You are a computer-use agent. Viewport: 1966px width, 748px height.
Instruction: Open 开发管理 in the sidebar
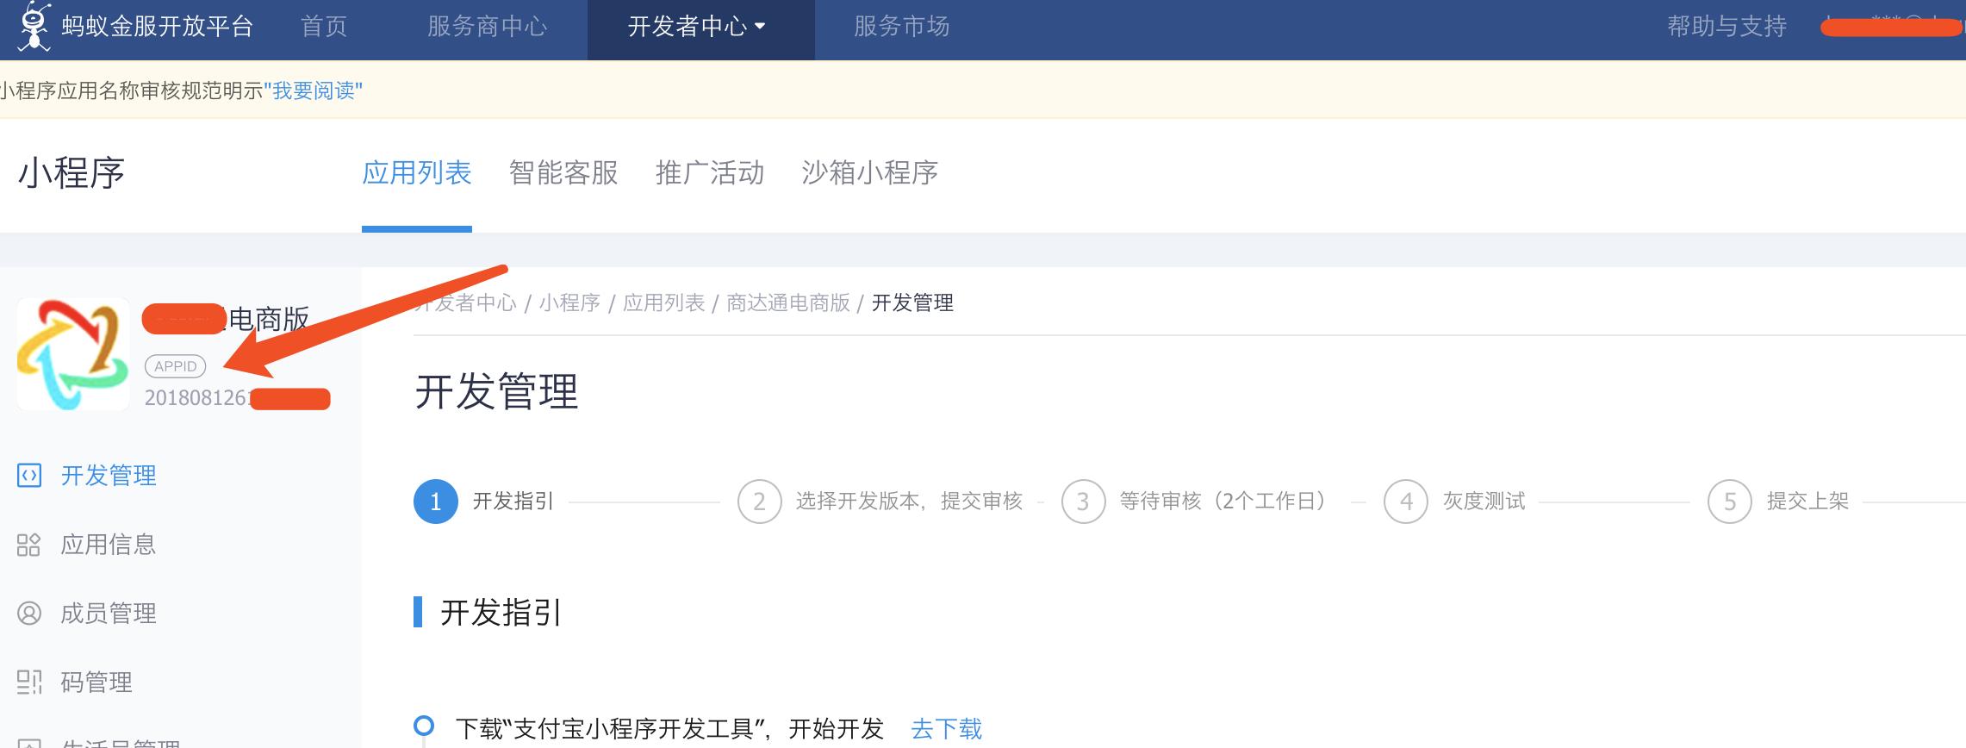click(109, 476)
